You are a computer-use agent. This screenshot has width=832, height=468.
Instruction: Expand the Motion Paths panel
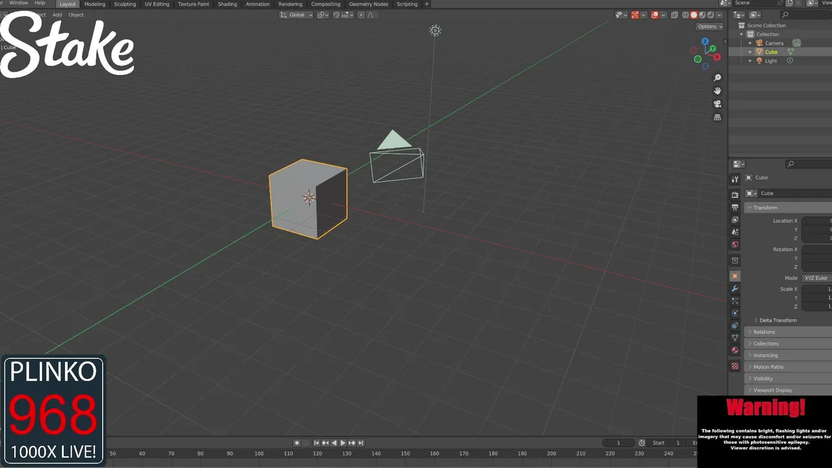[788, 367]
